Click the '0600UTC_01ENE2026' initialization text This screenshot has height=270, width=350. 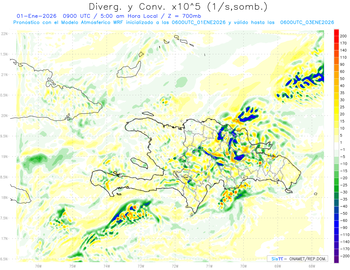[198, 22]
